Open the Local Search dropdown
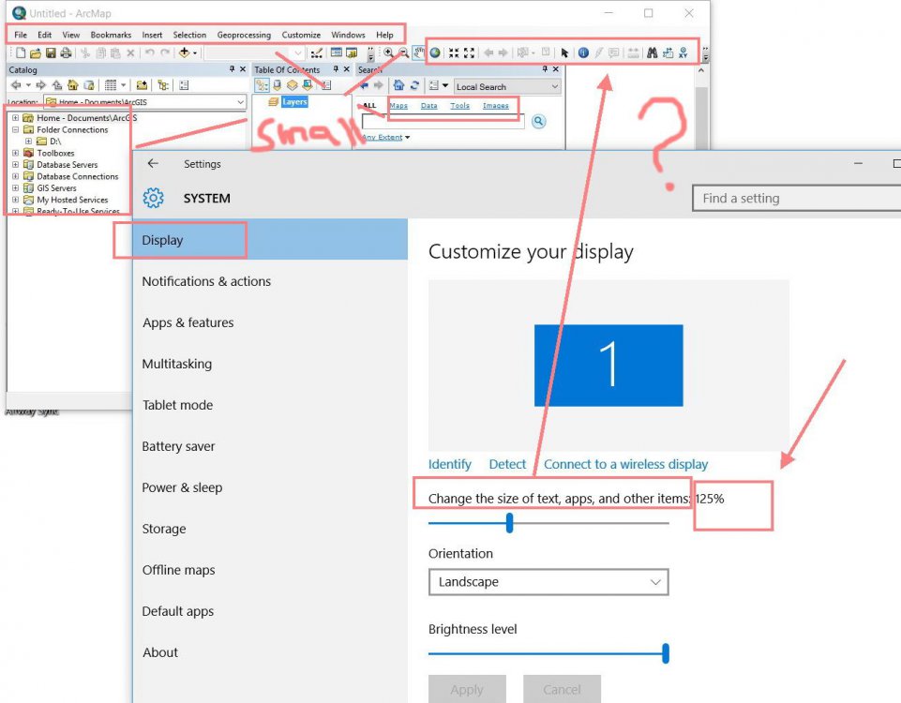Screen dimensions: 901x703 [554, 87]
